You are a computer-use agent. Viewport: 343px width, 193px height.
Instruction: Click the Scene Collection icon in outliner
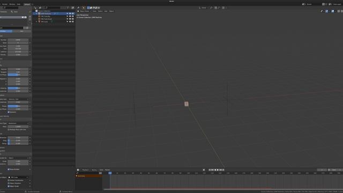click(x=36, y=11)
